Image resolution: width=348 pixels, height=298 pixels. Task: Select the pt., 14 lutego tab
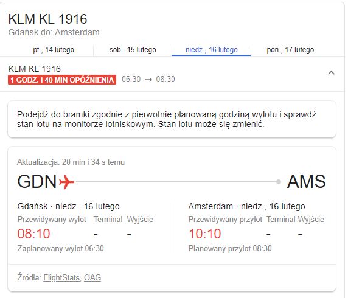pyautogui.click(x=54, y=50)
